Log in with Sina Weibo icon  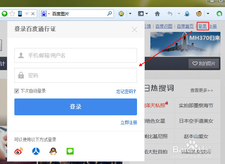(19, 151)
